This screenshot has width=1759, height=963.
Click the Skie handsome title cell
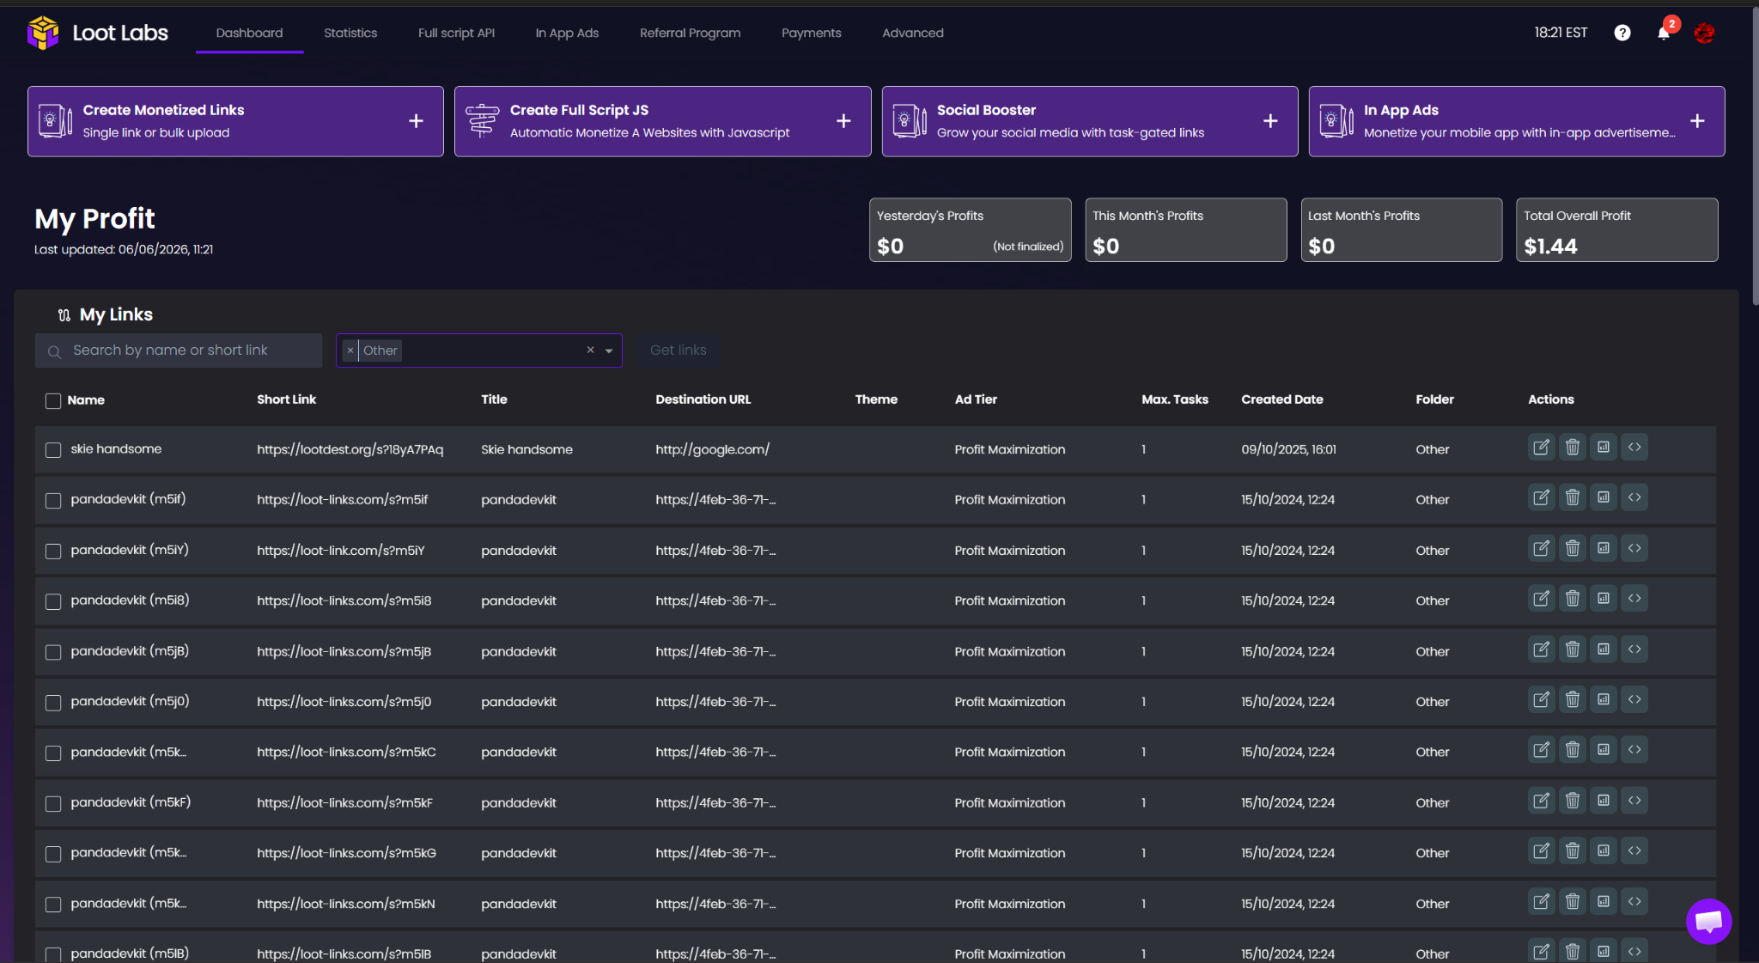click(526, 449)
